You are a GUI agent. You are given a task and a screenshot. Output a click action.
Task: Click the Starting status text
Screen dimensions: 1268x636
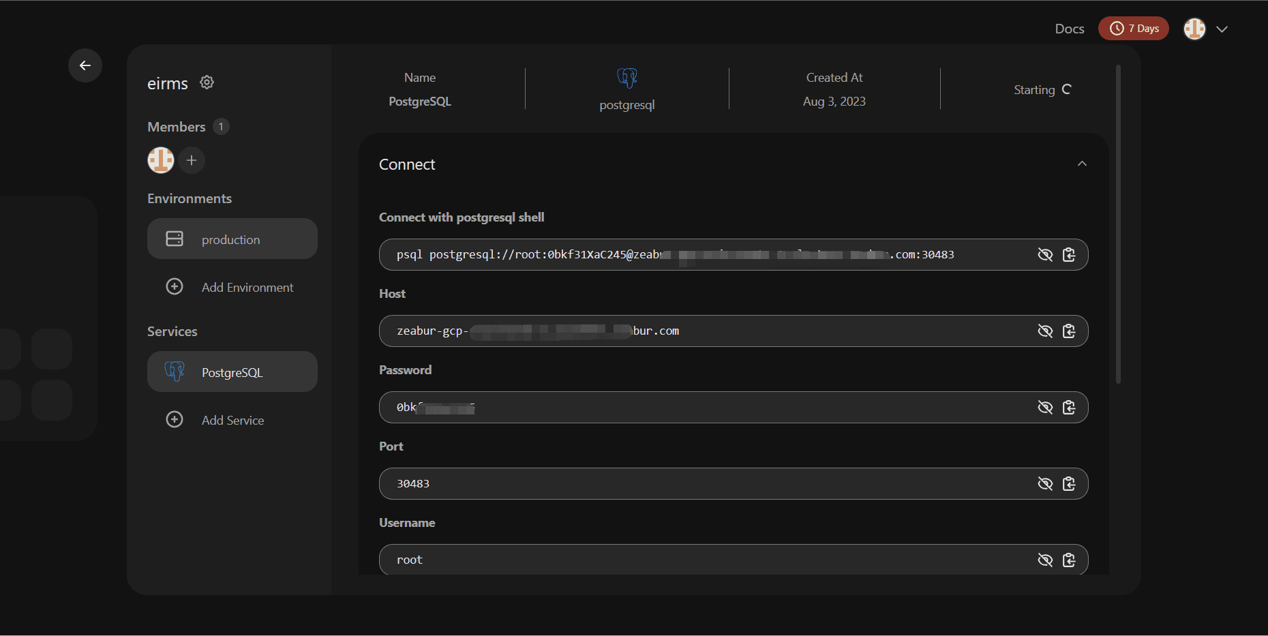(x=1034, y=90)
